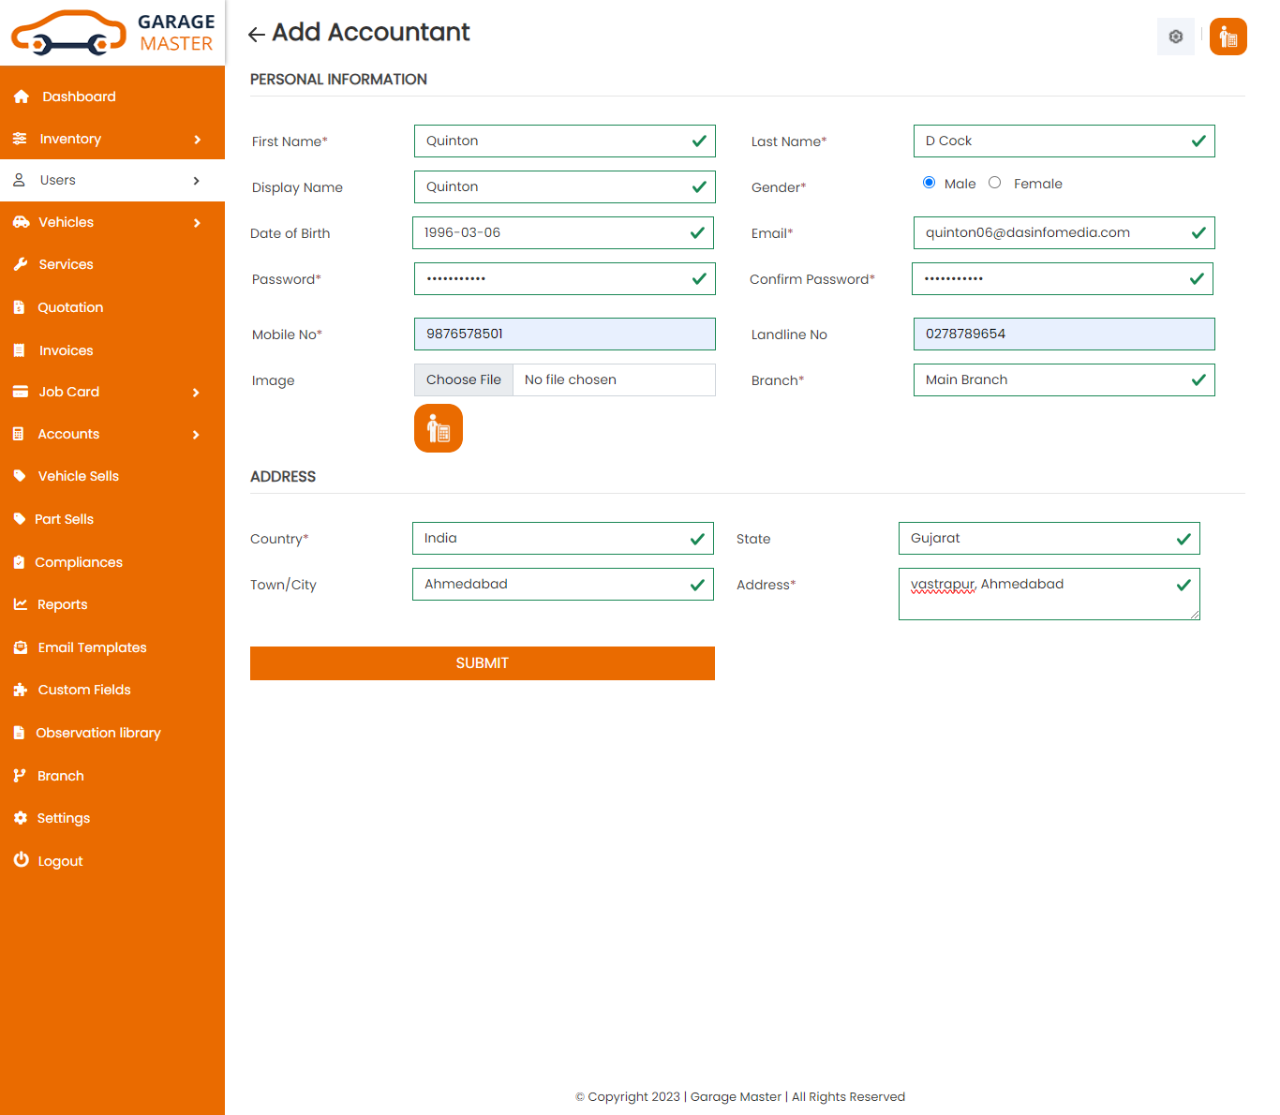Open the Country dropdown showing India

[562, 538]
